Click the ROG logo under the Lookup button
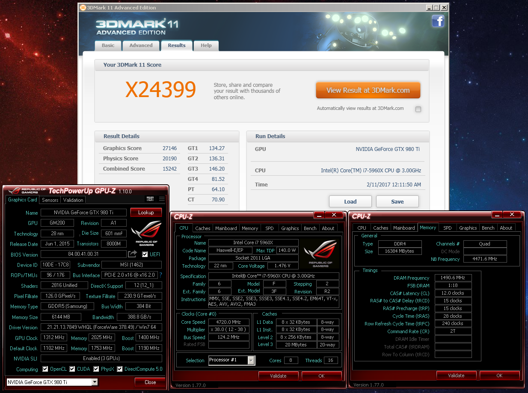 coord(146,233)
